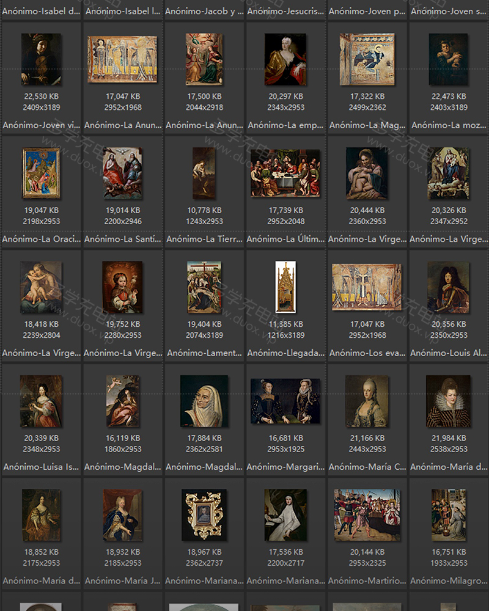Click the Anónimo-María J... blue dress thumbnail
This screenshot has width=489, height=611.
pos(122,514)
